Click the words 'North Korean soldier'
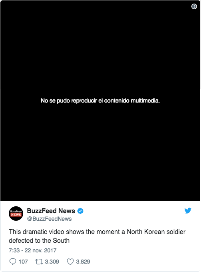 pyautogui.click(x=156, y=232)
